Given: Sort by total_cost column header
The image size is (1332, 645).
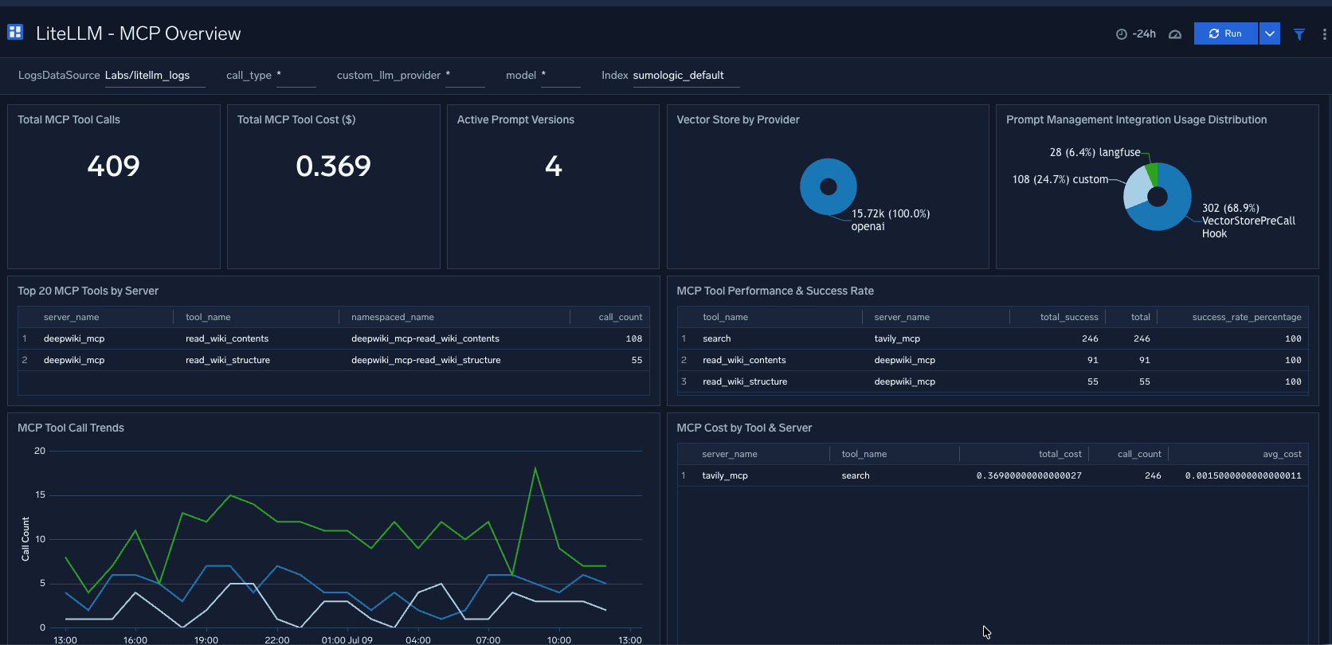Looking at the screenshot, I should click(1060, 454).
